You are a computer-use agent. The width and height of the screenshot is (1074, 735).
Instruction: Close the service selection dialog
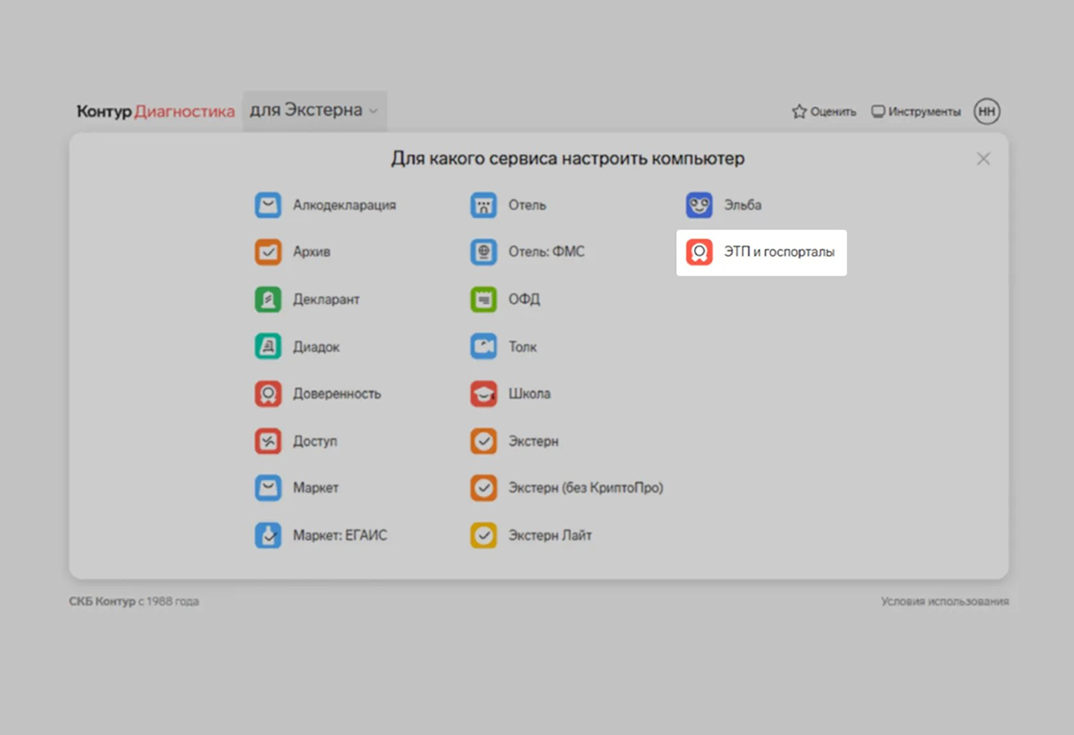(x=983, y=159)
